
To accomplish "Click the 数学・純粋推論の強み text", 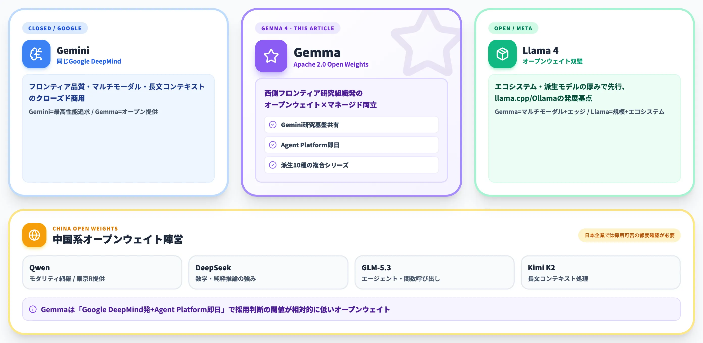I will (x=226, y=279).
